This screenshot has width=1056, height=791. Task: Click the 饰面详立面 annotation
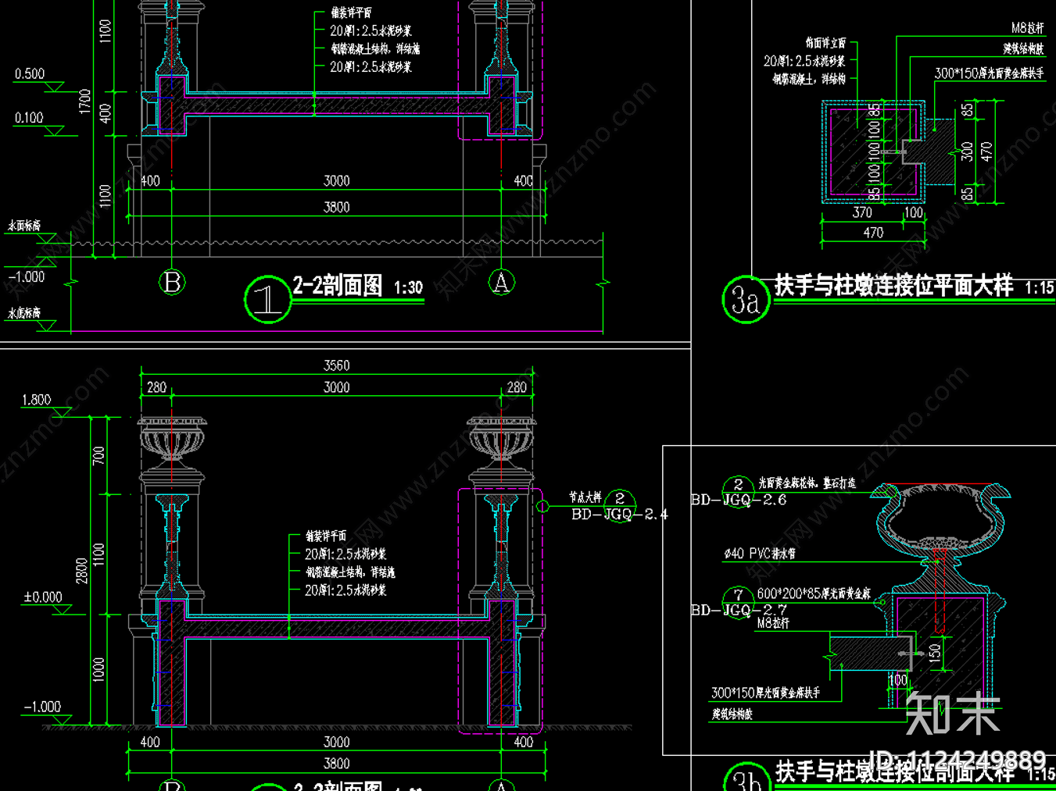[x=825, y=43]
